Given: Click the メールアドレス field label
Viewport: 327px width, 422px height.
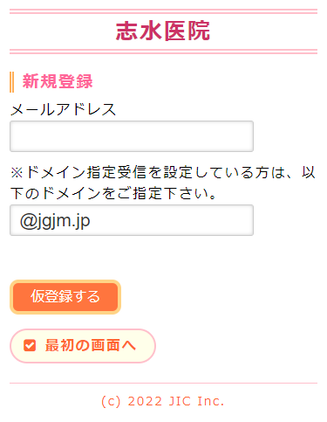Looking at the screenshot, I should click(63, 109).
